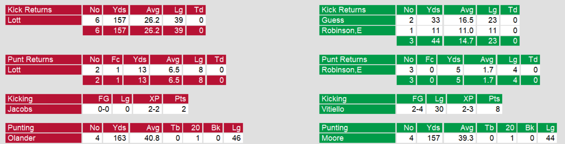This screenshot has height=144, width=565.
Task: Click the red Kick Returns header
Action: coord(43,10)
